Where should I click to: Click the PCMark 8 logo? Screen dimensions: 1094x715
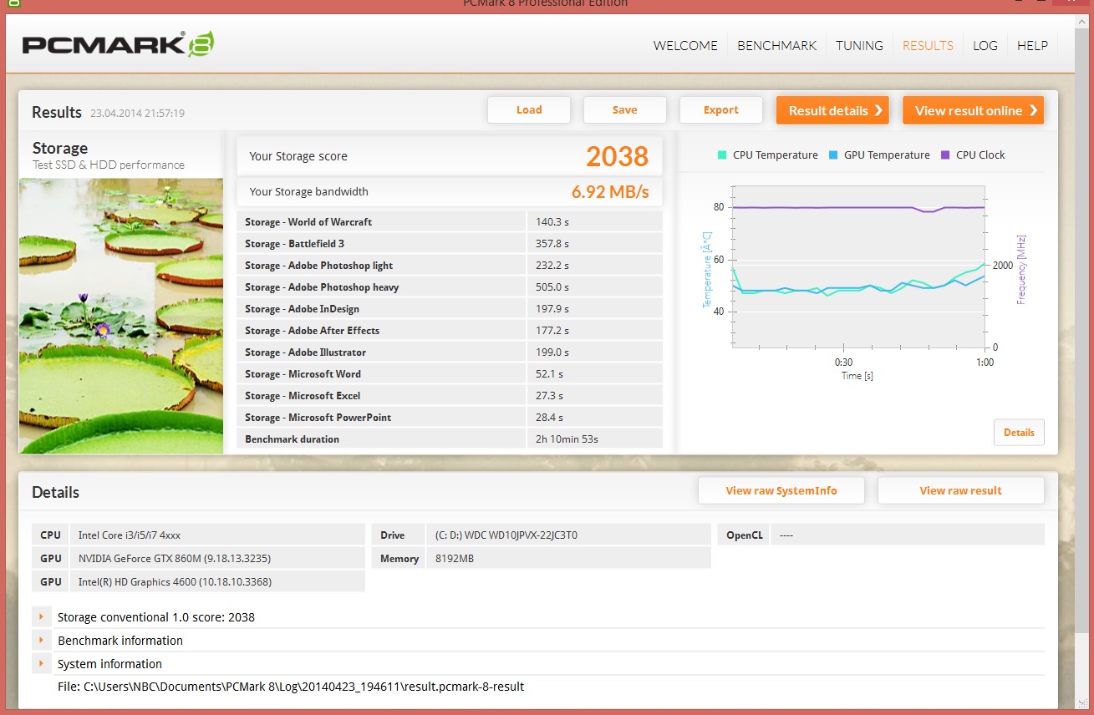(x=118, y=44)
